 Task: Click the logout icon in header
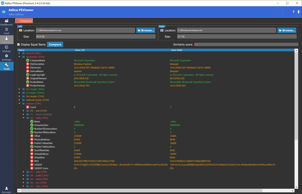[x=299, y=12]
